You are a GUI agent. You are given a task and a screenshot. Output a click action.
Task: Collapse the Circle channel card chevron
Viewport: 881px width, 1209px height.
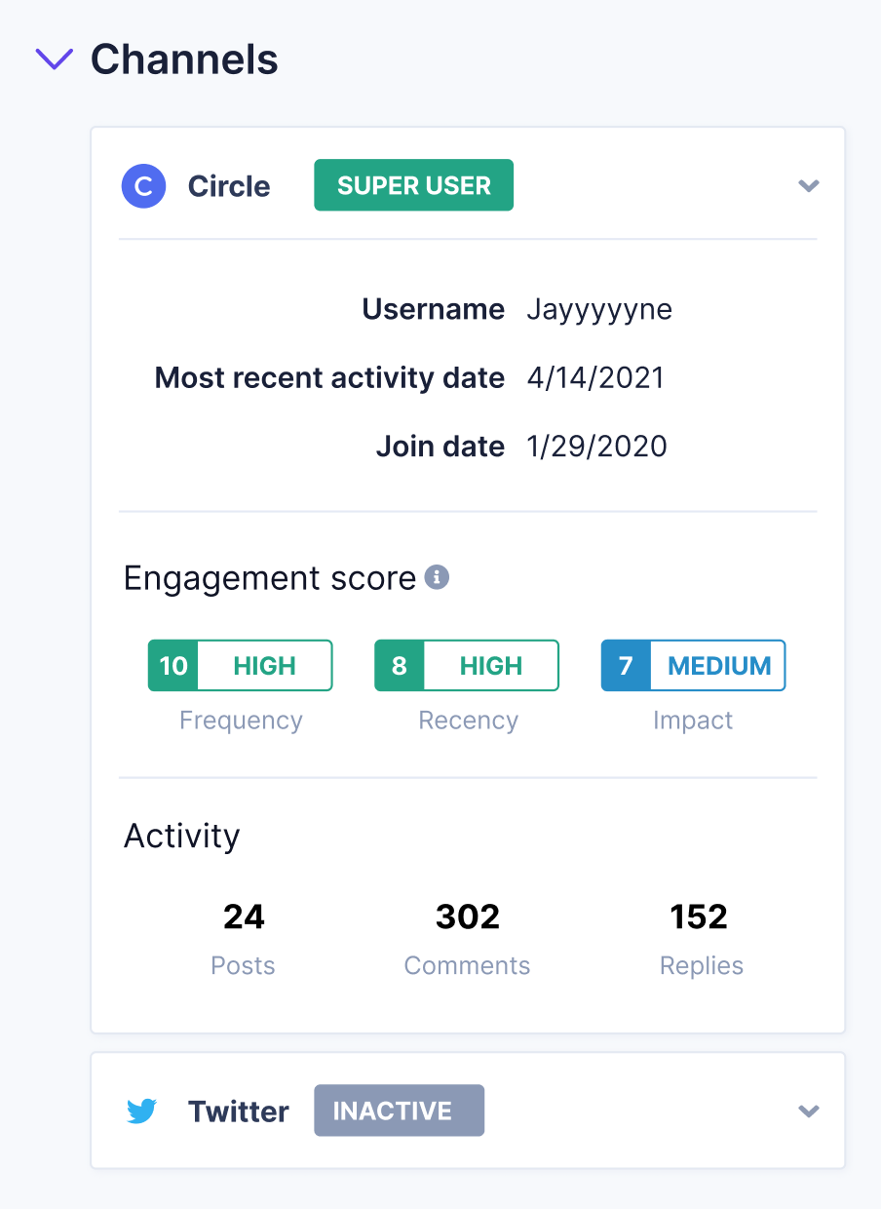pos(808,186)
